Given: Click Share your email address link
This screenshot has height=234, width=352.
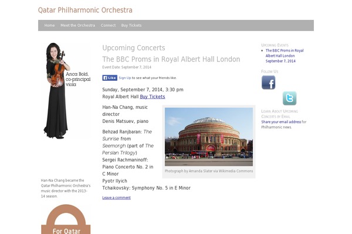Looking at the screenshot, I should tap(281, 122).
